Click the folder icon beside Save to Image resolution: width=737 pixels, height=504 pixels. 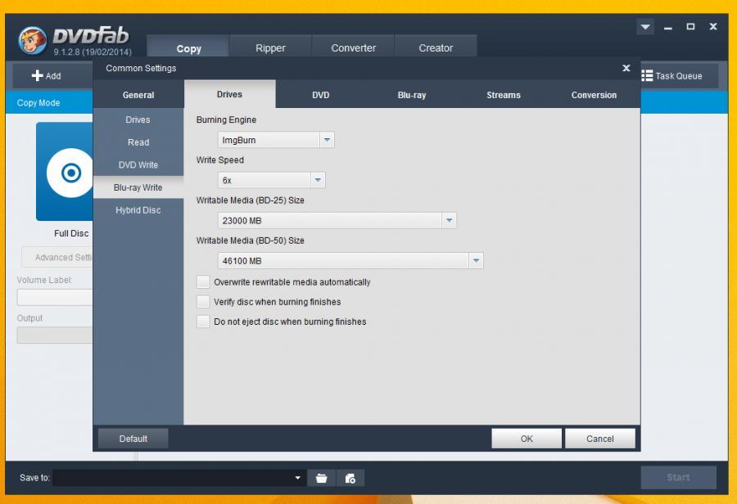point(321,478)
